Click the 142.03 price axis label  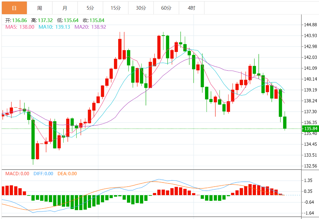311,57
